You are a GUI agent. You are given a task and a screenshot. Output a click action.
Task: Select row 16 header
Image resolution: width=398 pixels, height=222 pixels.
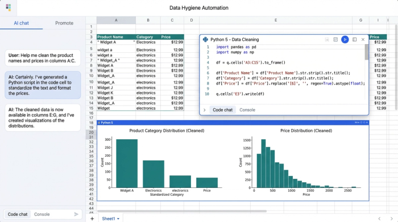[91, 113]
